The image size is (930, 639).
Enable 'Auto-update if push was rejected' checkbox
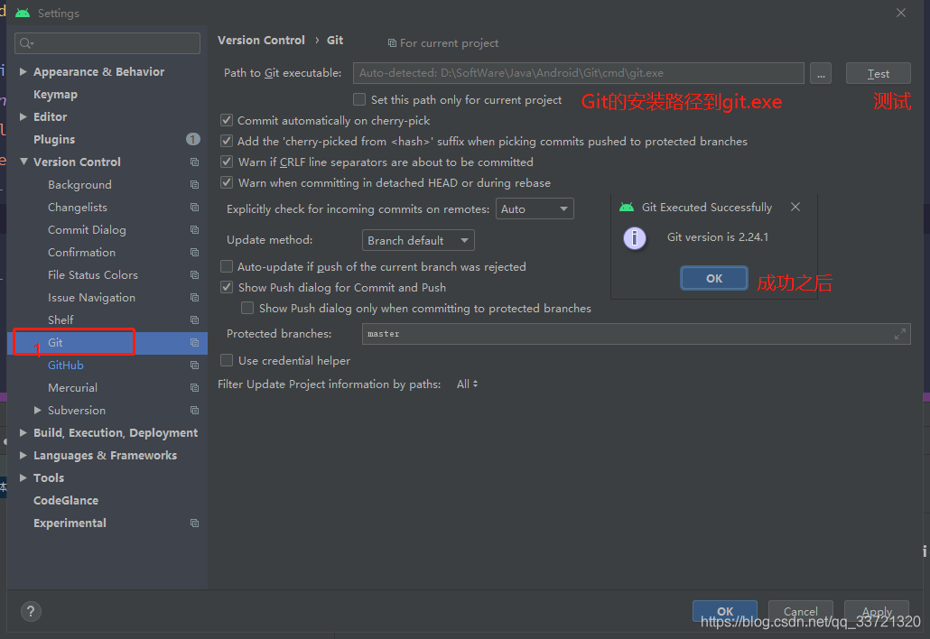(x=226, y=267)
